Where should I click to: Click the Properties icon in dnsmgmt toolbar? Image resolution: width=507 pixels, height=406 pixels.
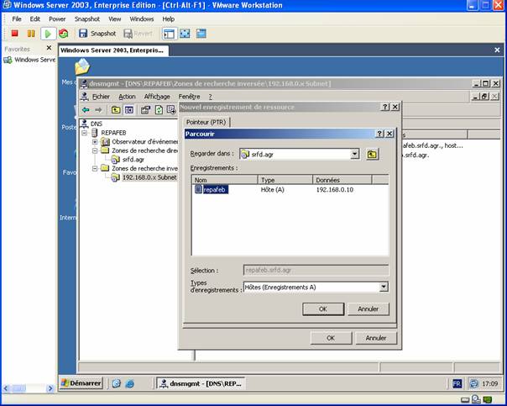(145, 110)
